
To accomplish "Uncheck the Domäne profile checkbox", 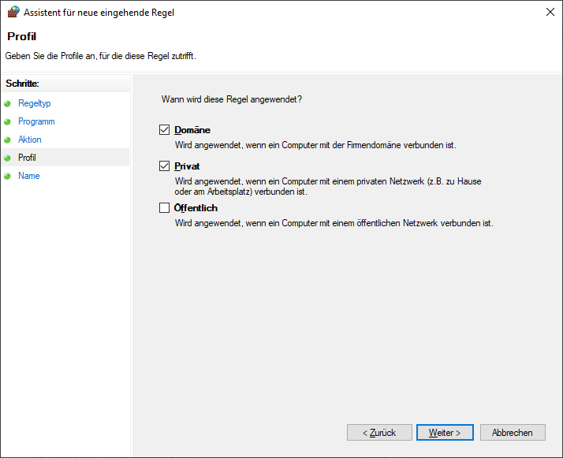I will (164, 130).
